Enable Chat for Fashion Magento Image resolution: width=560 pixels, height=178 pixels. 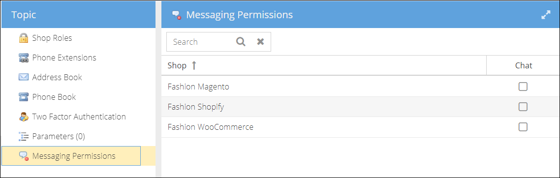click(x=523, y=87)
